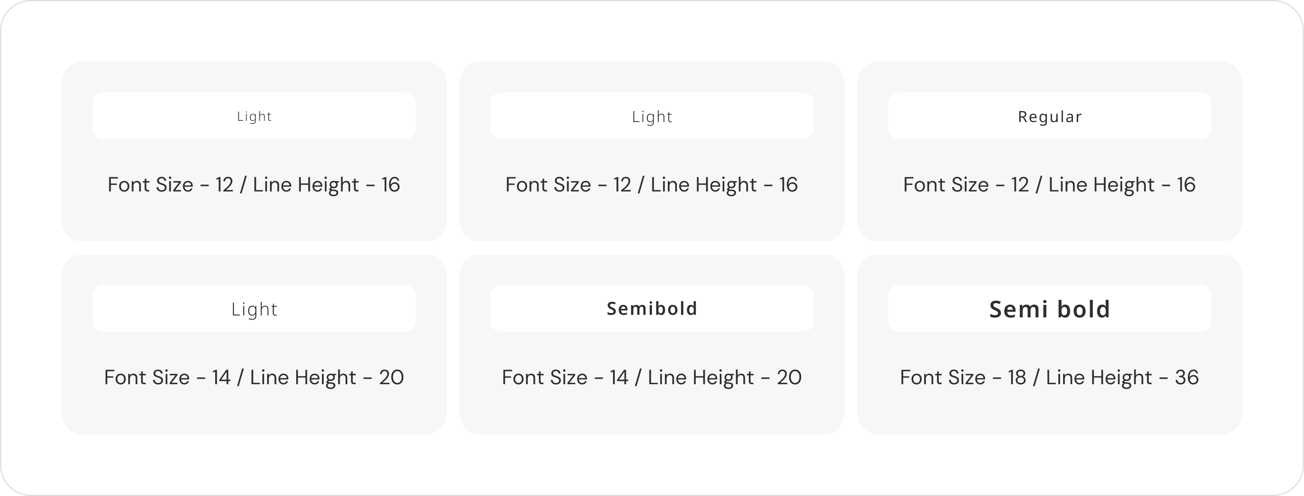Select the Light label above Font Size 14 caption
The image size is (1304, 496).
pyautogui.click(x=254, y=309)
